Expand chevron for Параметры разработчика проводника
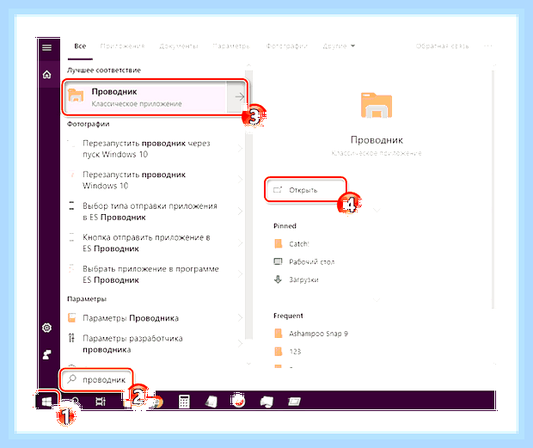Image resolution: width=533 pixels, height=448 pixels. pos(240,344)
